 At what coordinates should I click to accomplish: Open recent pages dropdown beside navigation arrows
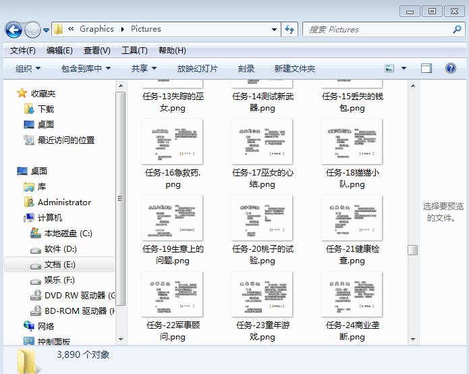tap(46, 30)
